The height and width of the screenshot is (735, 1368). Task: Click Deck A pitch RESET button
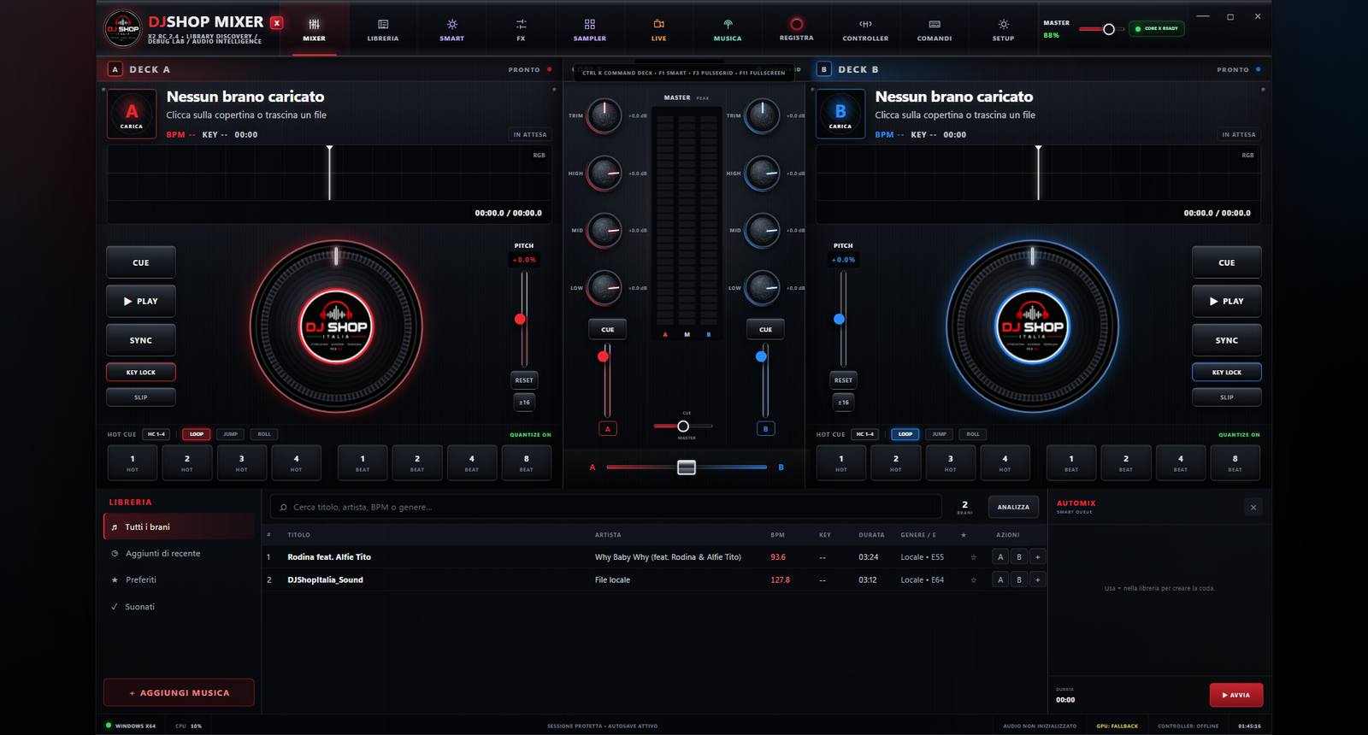pyautogui.click(x=524, y=380)
